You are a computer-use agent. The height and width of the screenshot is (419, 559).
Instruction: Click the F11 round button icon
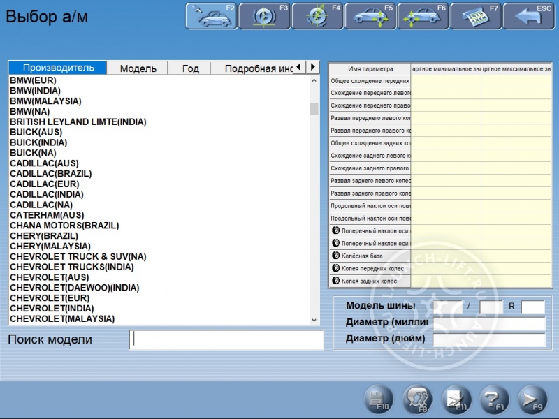[x=456, y=399]
